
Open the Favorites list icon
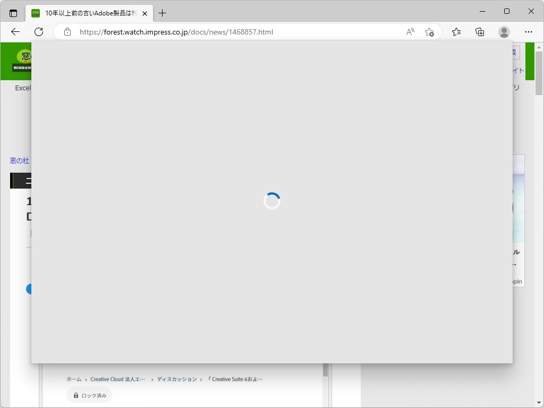pos(456,32)
